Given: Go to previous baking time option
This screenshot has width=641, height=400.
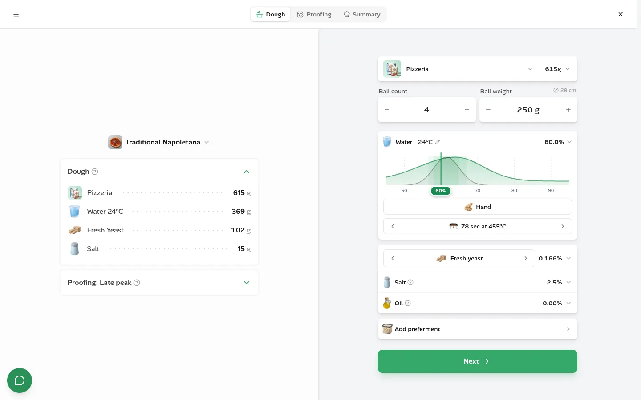Looking at the screenshot, I should (393, 226).
